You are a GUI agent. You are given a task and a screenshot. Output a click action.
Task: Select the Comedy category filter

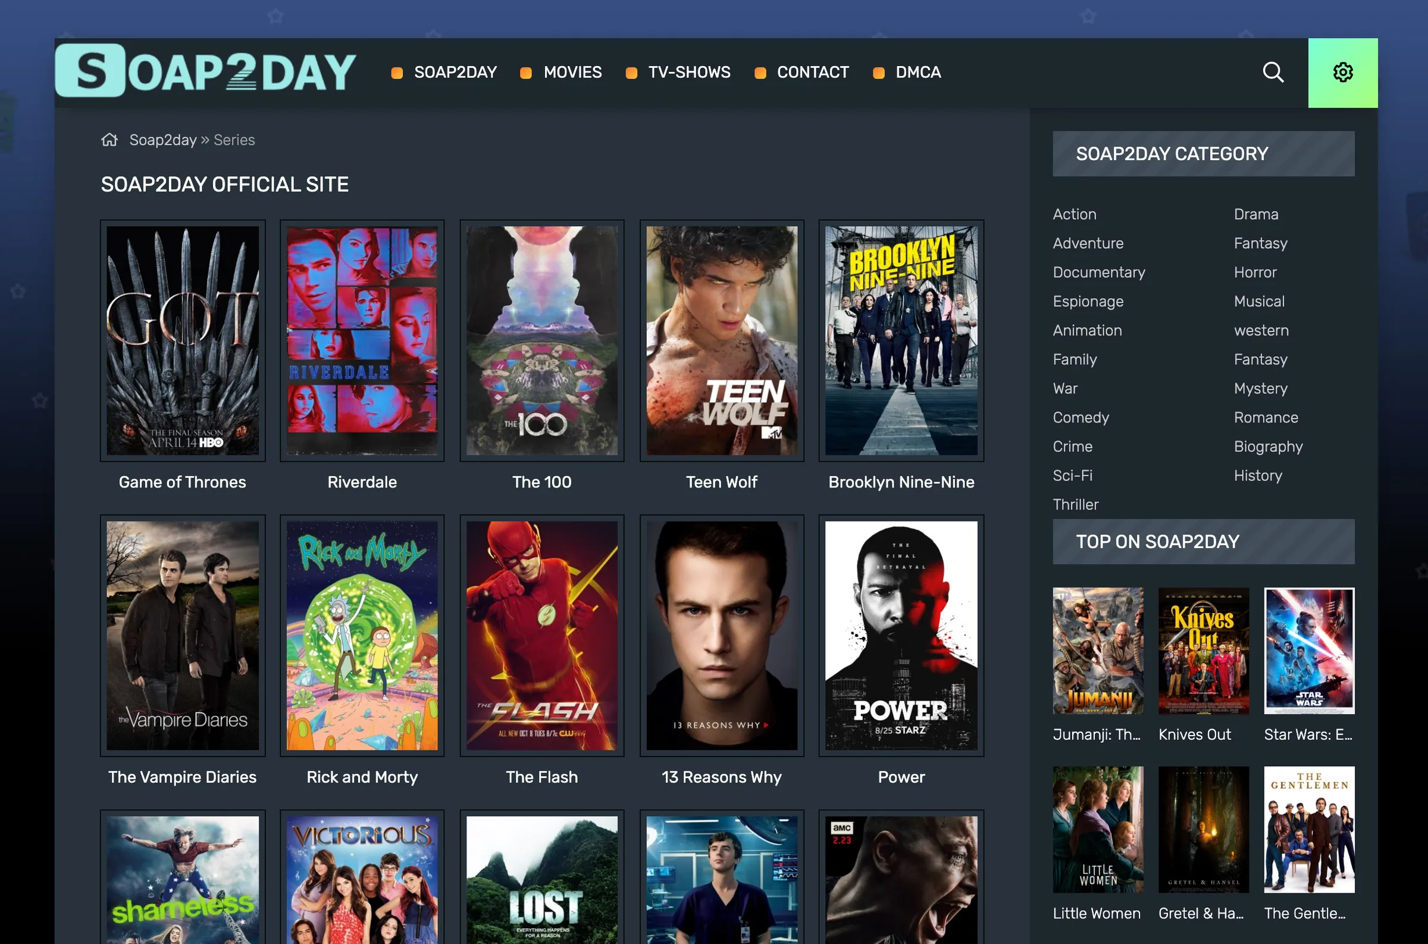(x=1081, y=417)
